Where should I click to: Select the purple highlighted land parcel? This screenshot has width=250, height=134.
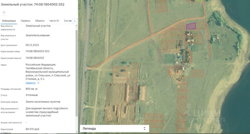pyautogui.click(x=191, y=26)
